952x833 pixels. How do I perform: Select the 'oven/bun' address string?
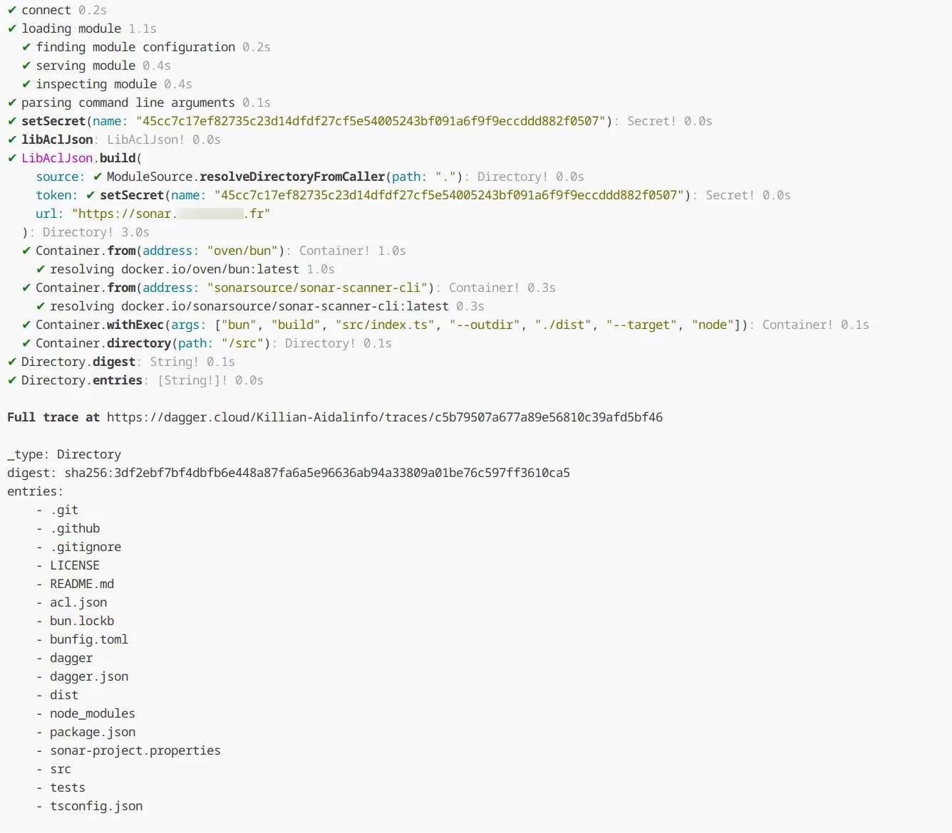(242, 251)
